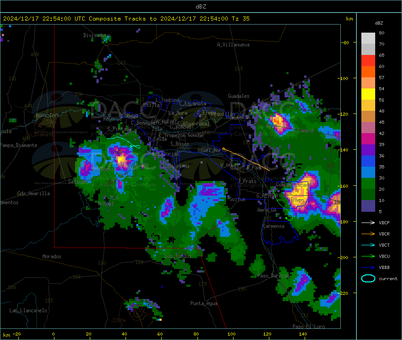The image size is (402, 340).
Task: Click the 'Paso_Barroso' map label
Action: pyautogui.click(x=273, y=276)
